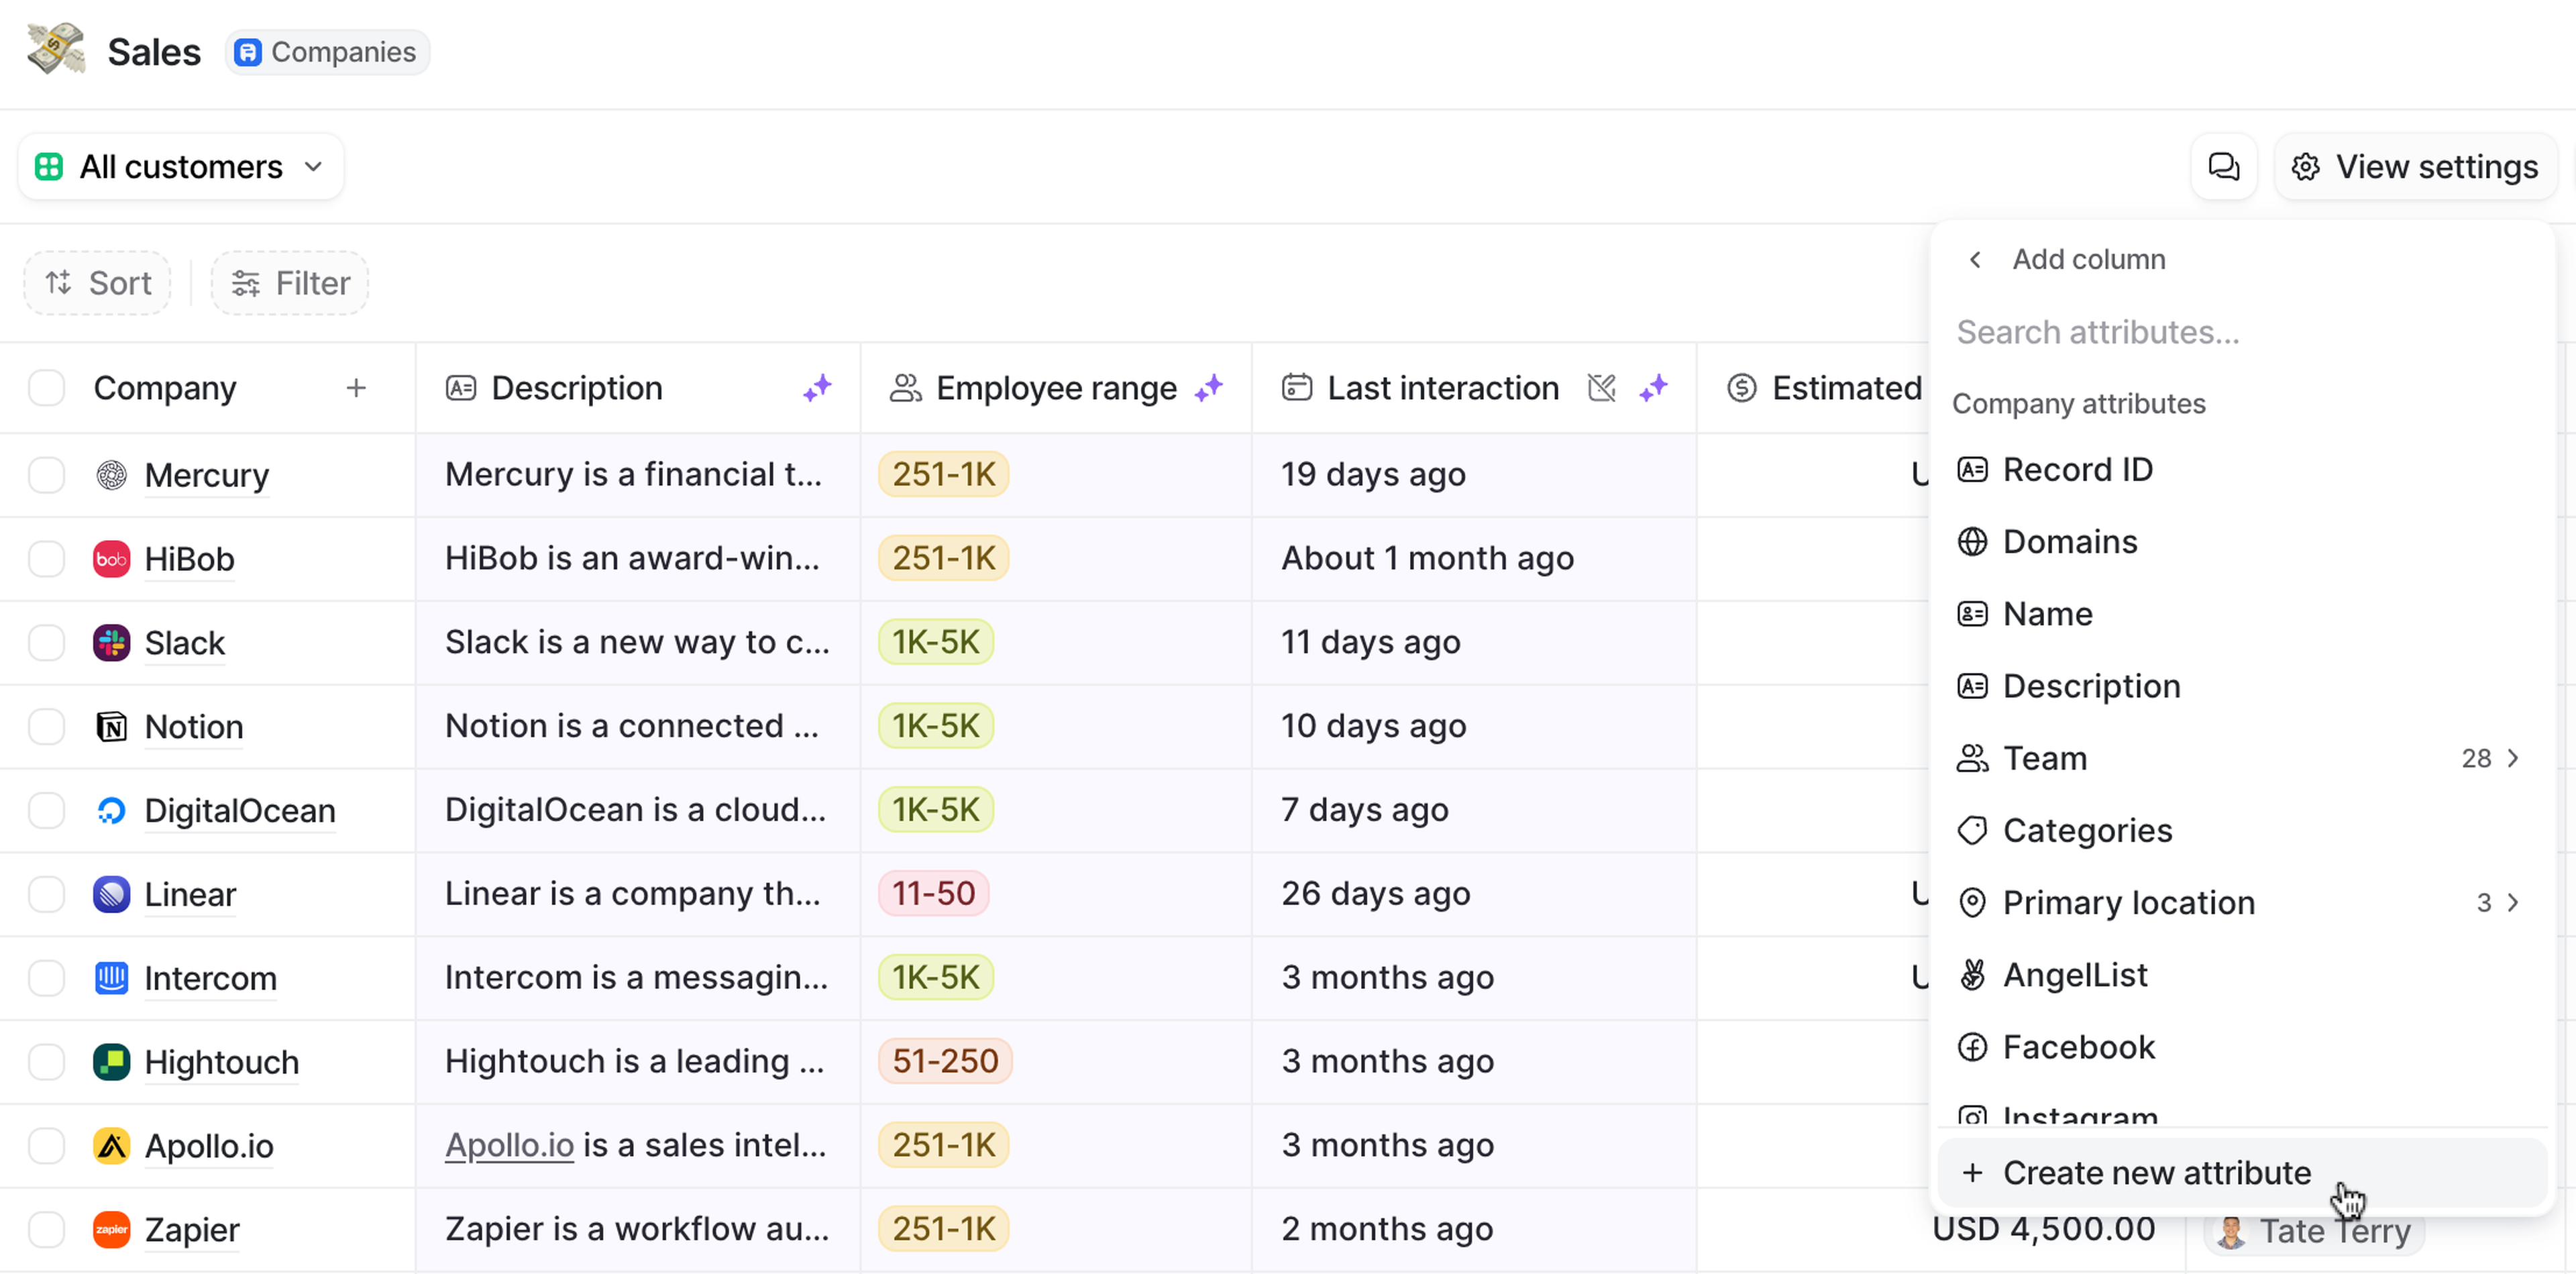Screen dimensions: 2576x1274
Task: Click the plus icon in Company header
Action: coord(356,388)
